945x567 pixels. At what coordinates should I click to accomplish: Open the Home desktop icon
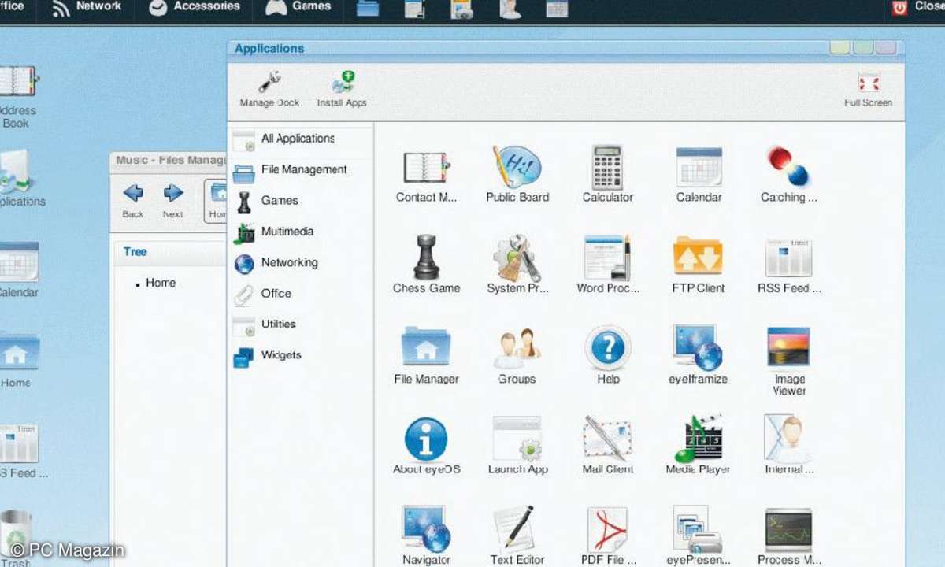pyautogui.click(x=18, y=361)
